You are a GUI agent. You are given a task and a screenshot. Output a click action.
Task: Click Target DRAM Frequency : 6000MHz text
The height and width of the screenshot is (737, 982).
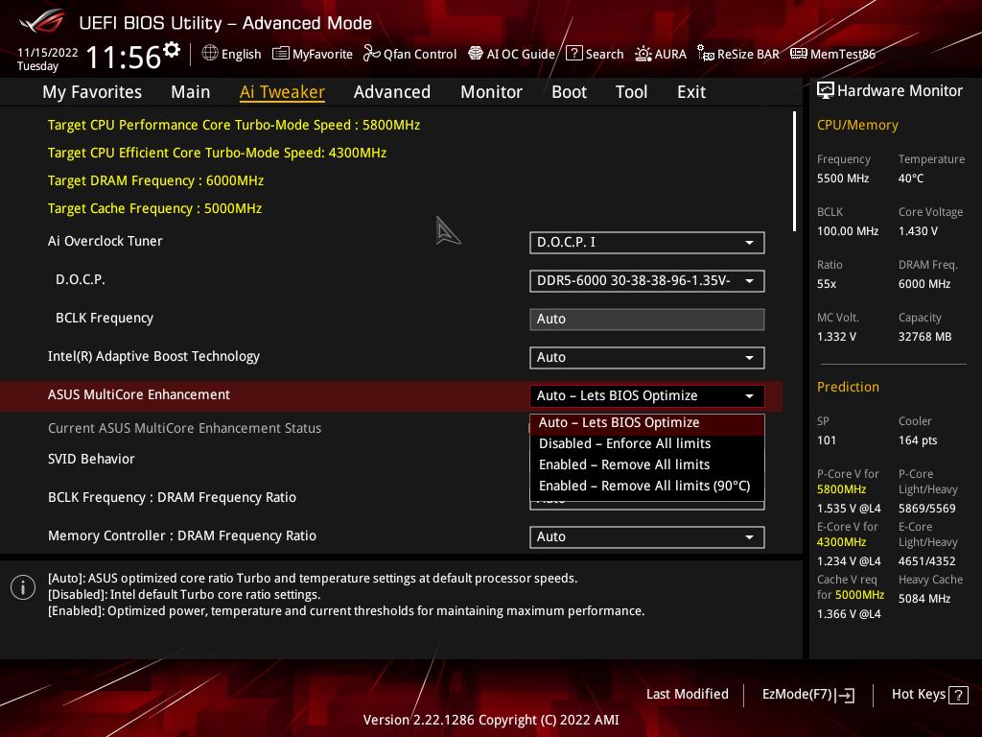coord(155,180)
